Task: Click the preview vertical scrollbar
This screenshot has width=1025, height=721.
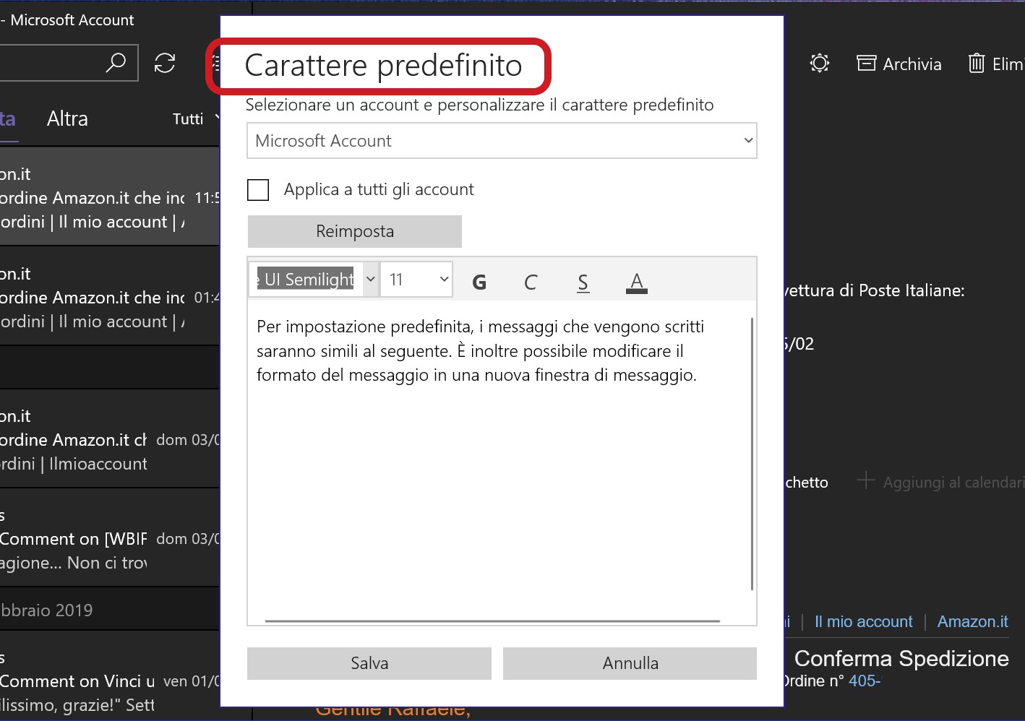Action: pyautogui.click(x=752, y=454)
